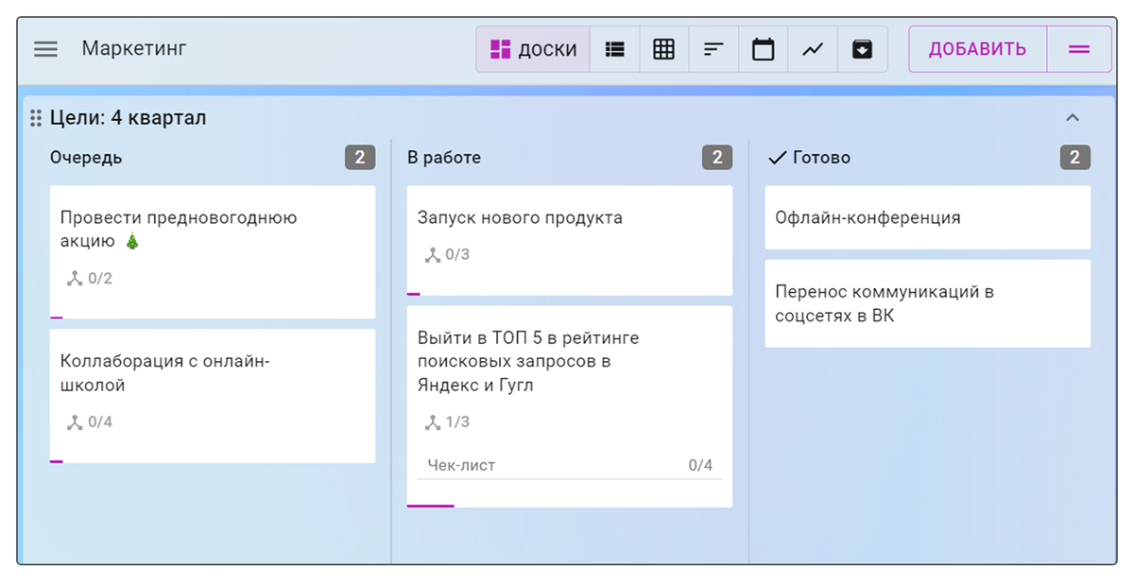
Task: Collapse the Цели: 4 квартал board
Action: click(1073, 118)
